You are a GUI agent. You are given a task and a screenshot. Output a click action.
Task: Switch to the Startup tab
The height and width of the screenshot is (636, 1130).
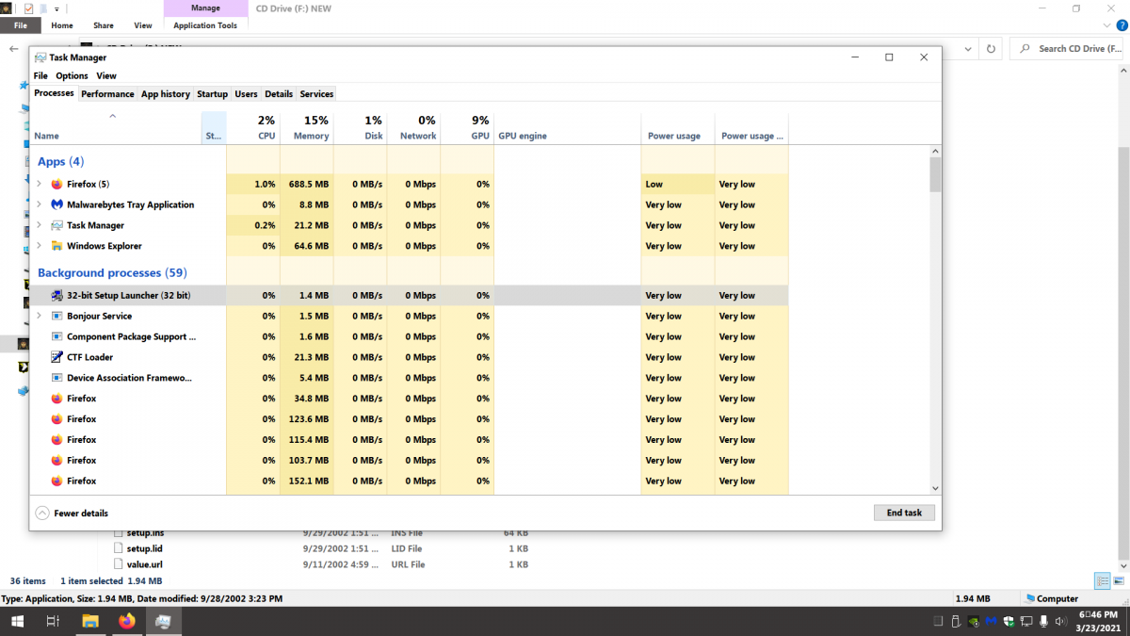[212, 94]
